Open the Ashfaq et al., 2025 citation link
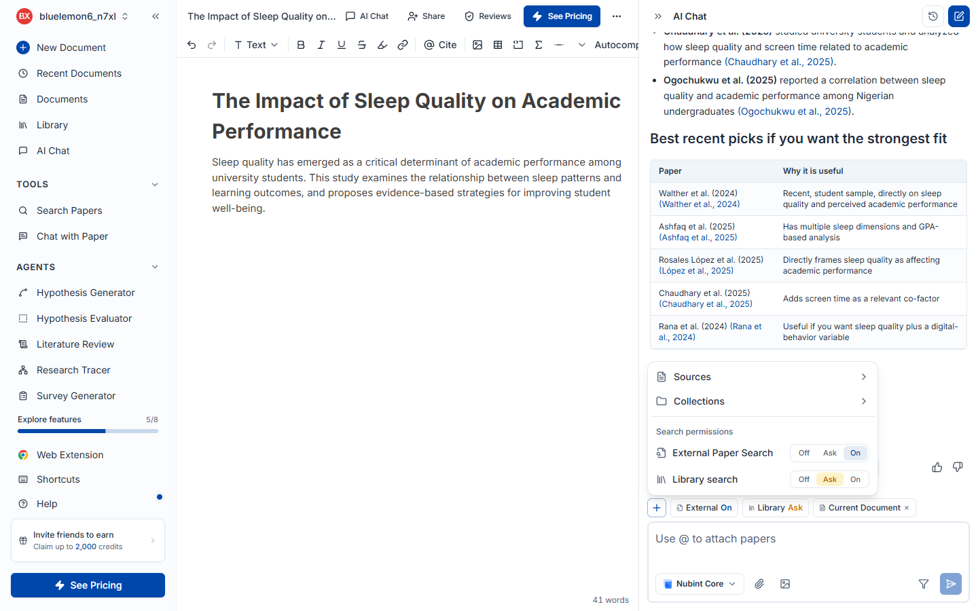The image size is (978, 611). tap(698, 238)
